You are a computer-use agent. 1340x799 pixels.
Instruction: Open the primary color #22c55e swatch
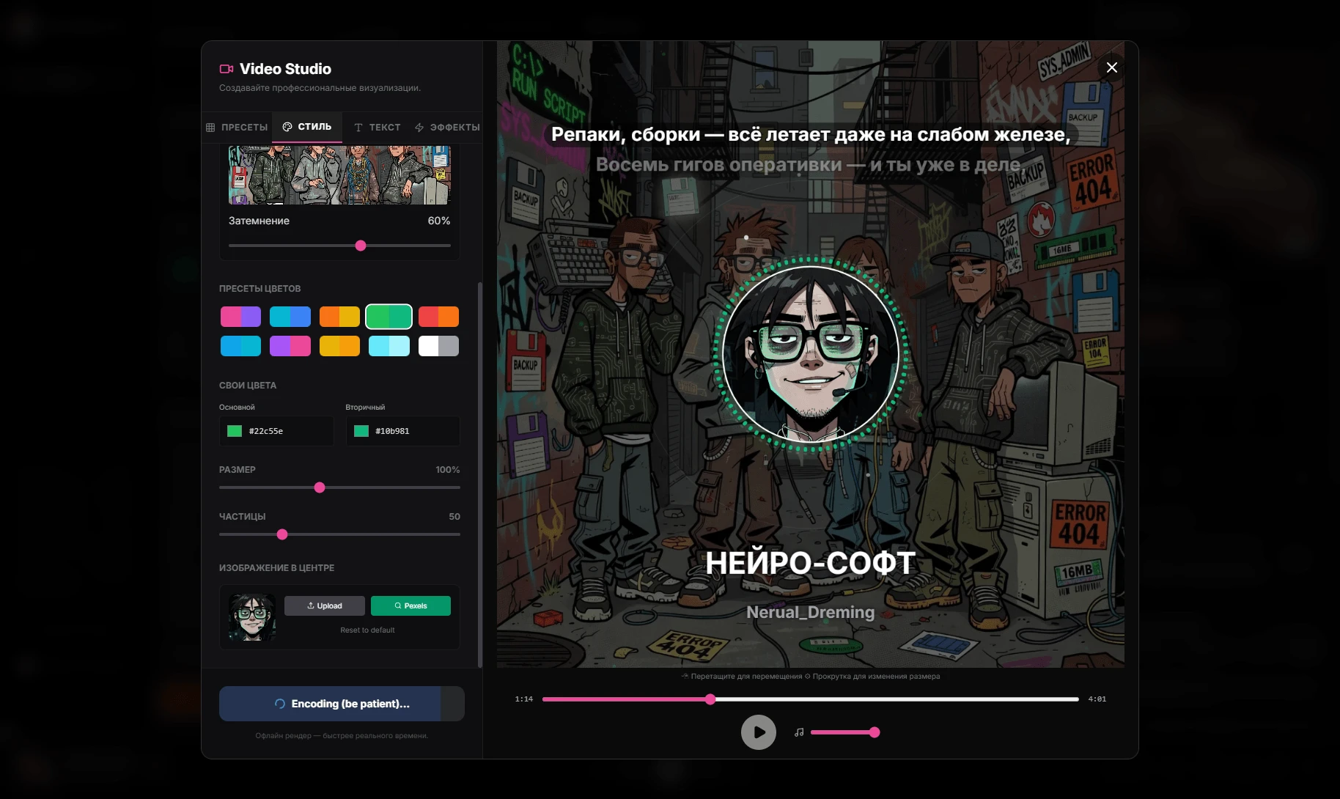235,431
